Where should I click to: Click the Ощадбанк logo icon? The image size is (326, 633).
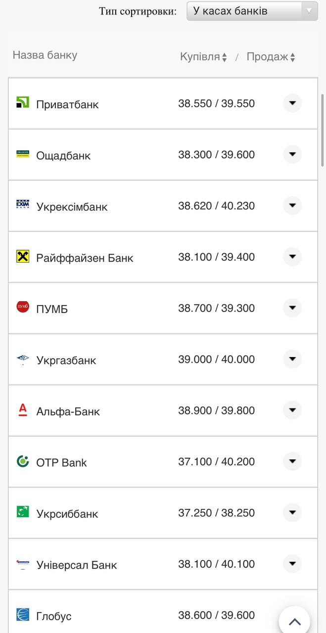pyautogui.click(x=23, y=154)
